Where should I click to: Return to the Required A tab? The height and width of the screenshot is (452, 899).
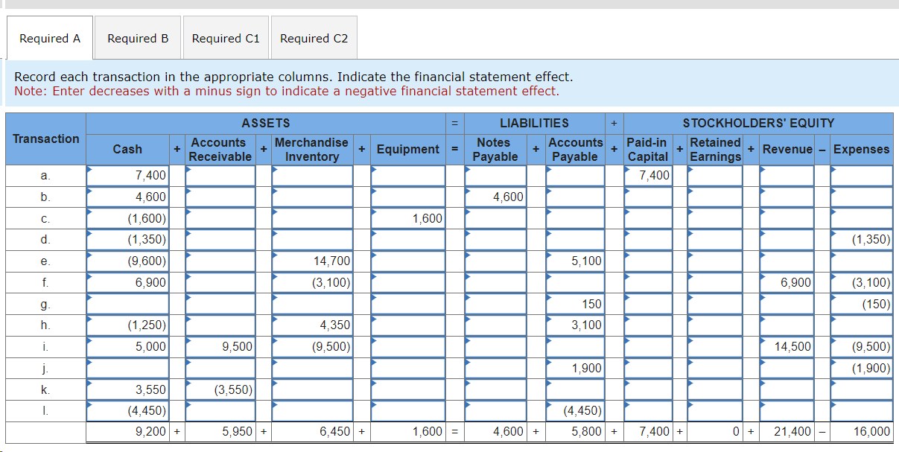tap(49, 37)
